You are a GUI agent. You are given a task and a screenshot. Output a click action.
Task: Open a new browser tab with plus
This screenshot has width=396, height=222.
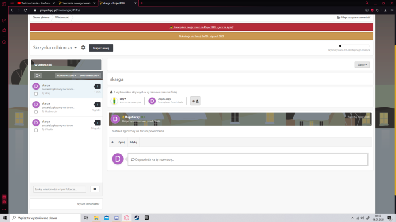click(141, 3)
